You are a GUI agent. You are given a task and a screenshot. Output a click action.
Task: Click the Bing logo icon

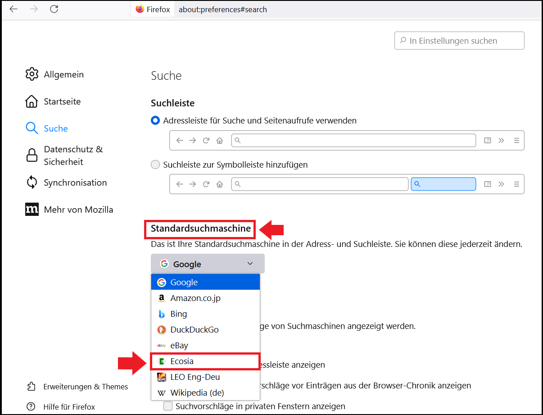click(x=161, y=314)
